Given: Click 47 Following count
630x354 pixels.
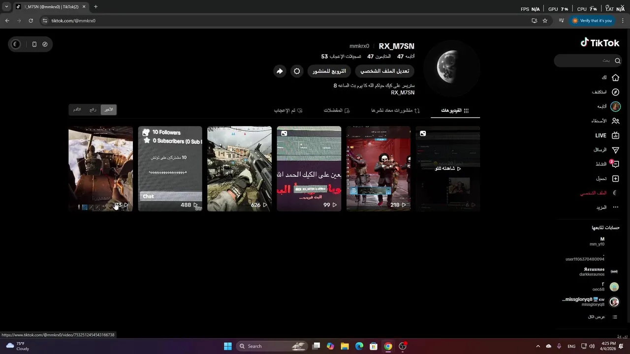Looking at the screenshot, I should [406, 57].
